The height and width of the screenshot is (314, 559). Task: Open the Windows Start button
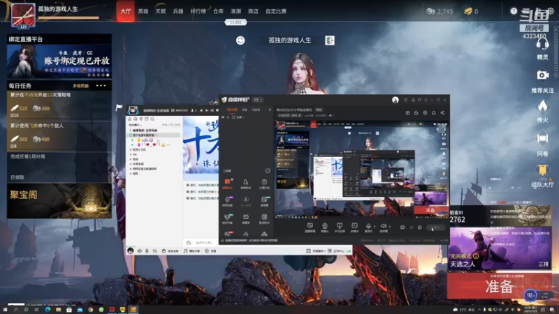pyautogui.click(x=5, y=310)
